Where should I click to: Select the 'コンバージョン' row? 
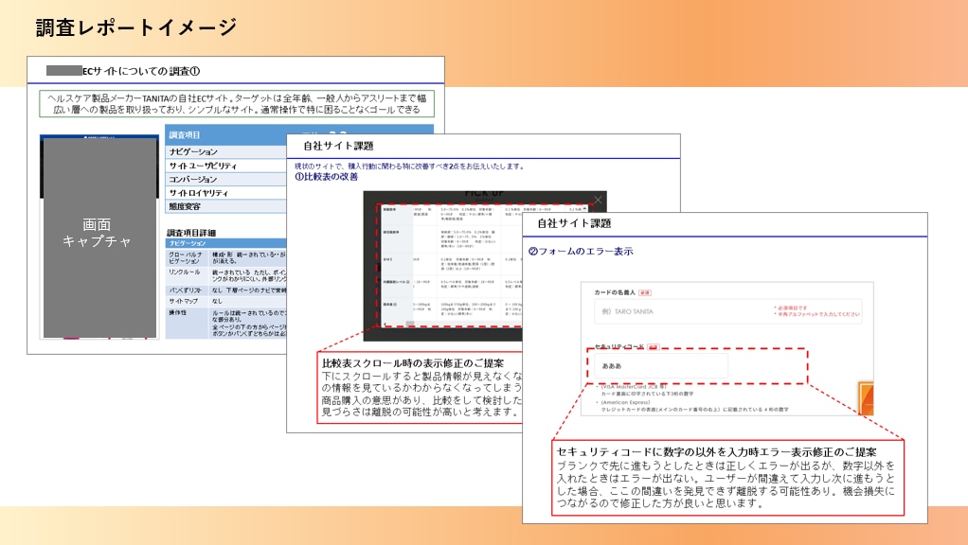(226, 180)
